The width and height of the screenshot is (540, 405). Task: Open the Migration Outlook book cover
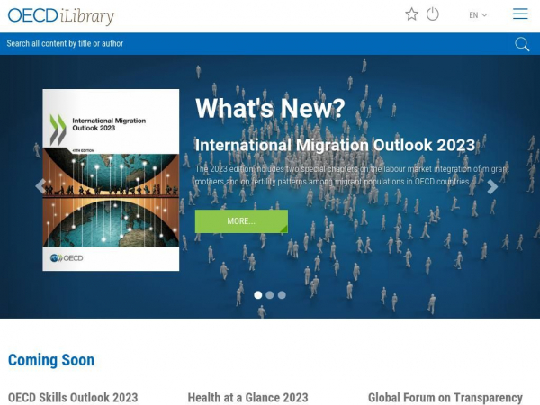111,180
